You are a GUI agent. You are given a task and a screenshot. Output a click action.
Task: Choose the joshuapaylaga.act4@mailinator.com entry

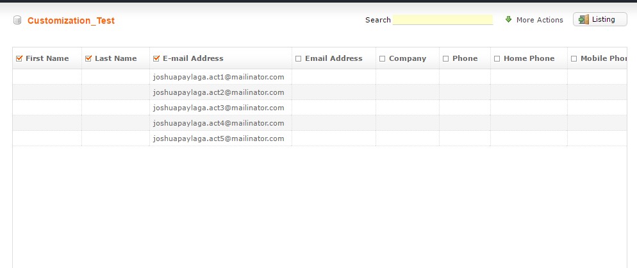tap(219, 123)
